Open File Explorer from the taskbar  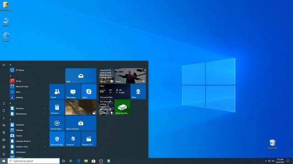(x=86, y=161)
